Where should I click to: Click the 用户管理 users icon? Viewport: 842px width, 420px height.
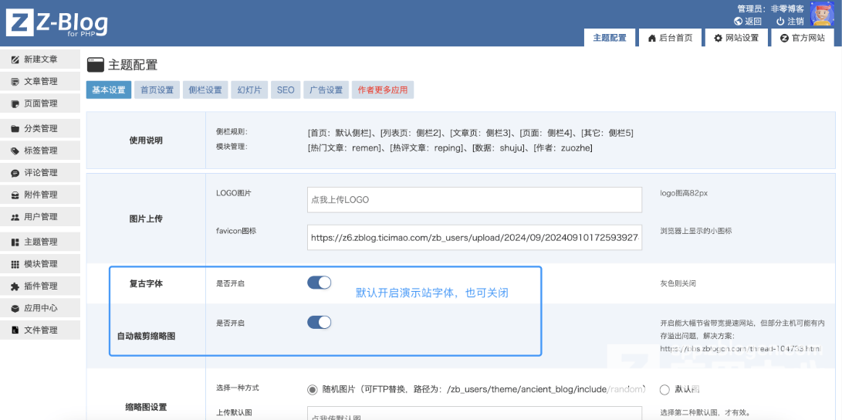point(15,217)
